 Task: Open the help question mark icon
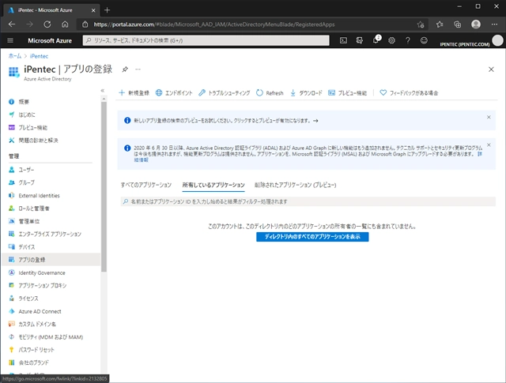408,40
